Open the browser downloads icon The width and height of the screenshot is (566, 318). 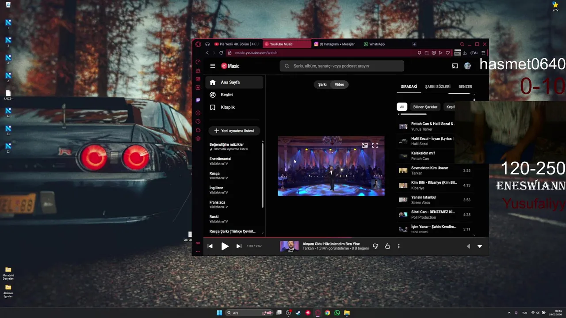(465, 53)
